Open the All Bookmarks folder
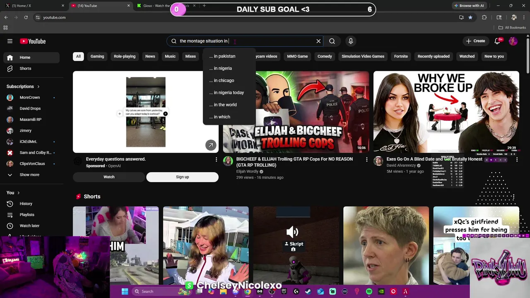The height and width of the screenshot is (298, 530). 512,28
